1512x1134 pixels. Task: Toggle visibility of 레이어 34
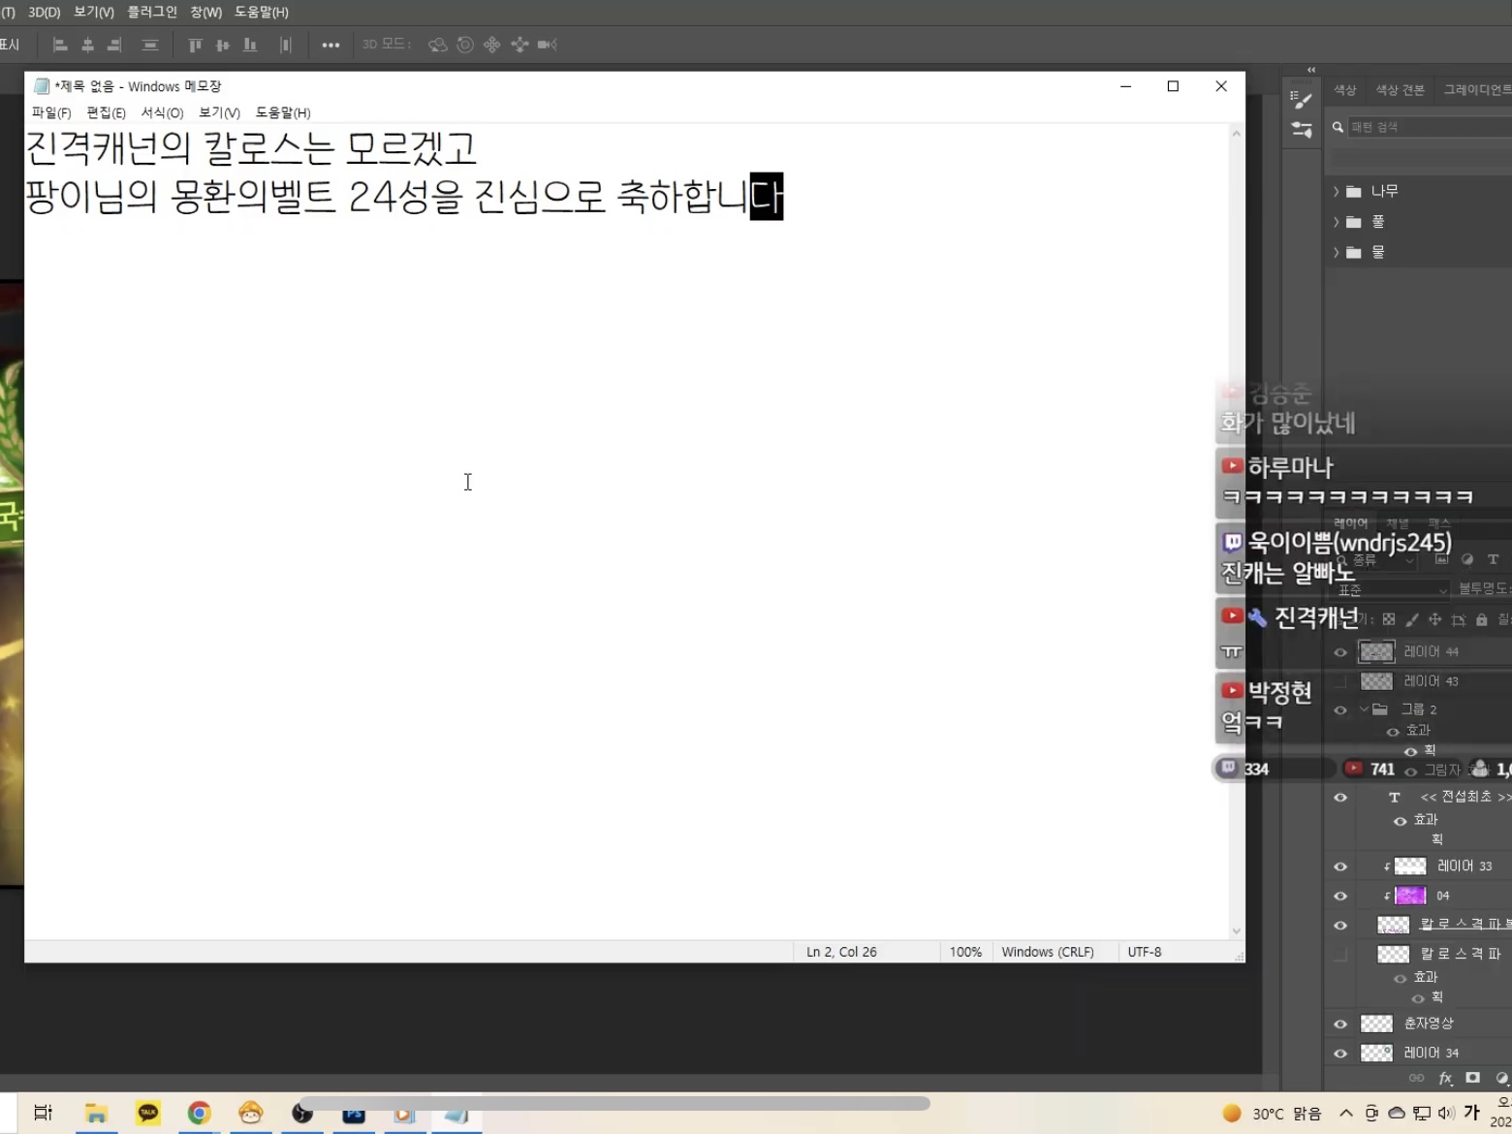click(1340, 1053)
